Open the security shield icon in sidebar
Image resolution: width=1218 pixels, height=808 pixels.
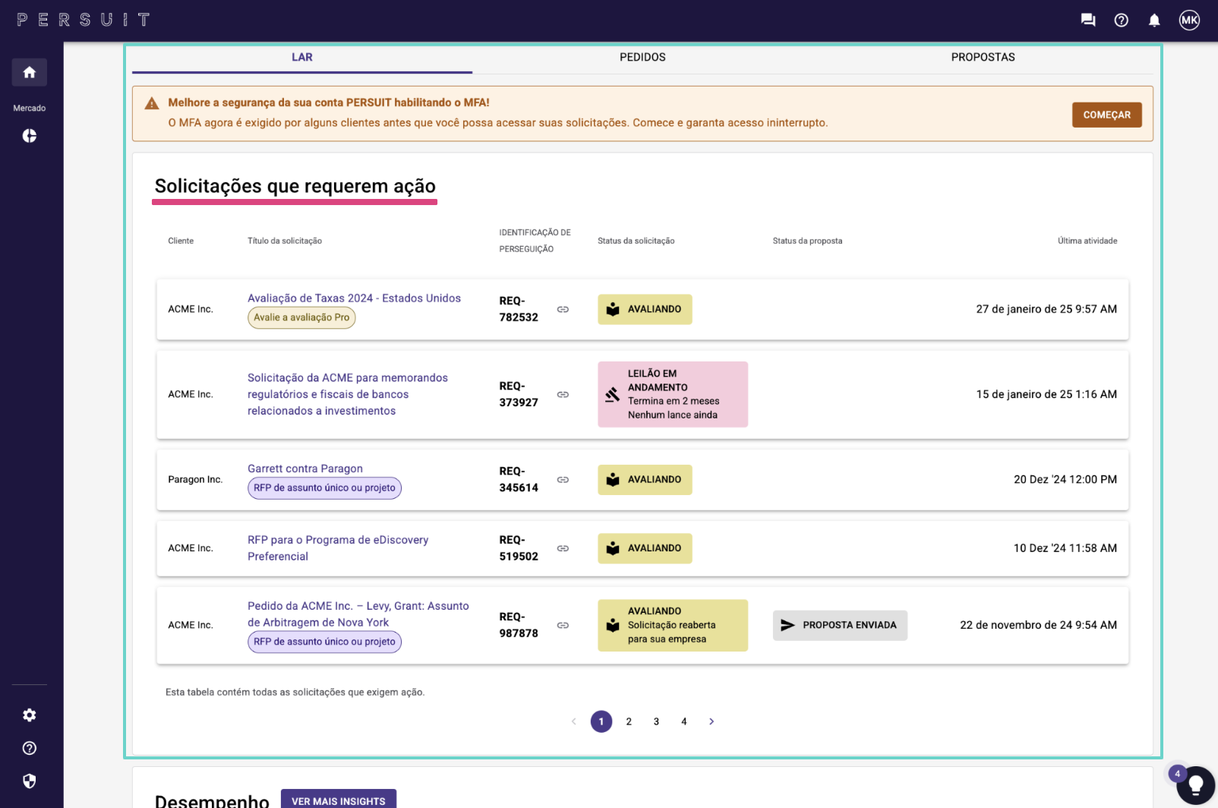tap(30, 781)
